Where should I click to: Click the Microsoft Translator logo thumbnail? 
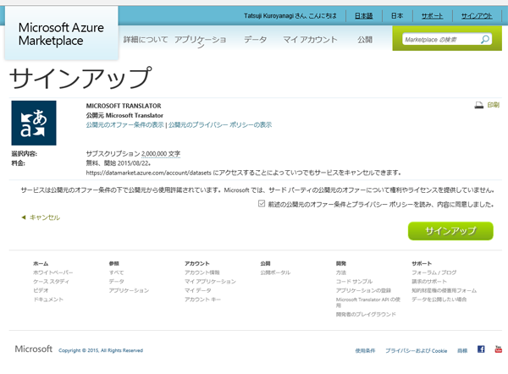34,123
